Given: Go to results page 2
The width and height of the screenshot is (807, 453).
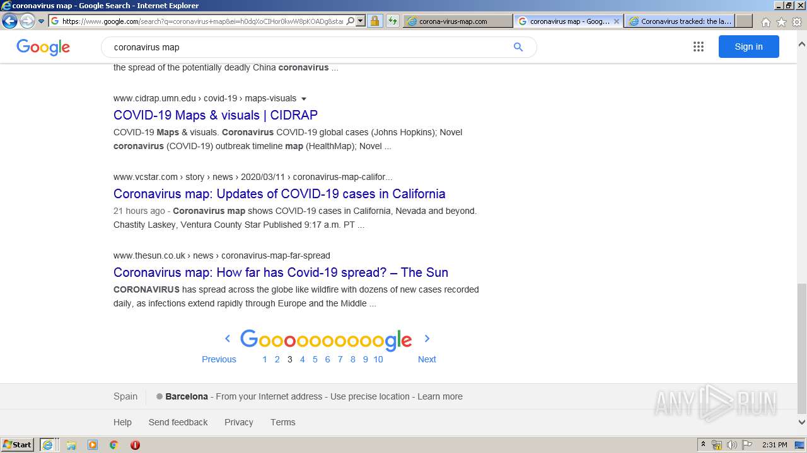Looking at the screenshot, I should [277, 359].
